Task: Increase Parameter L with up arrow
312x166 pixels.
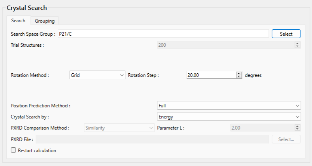Action: pyautogui.click(x=297, y=126)
